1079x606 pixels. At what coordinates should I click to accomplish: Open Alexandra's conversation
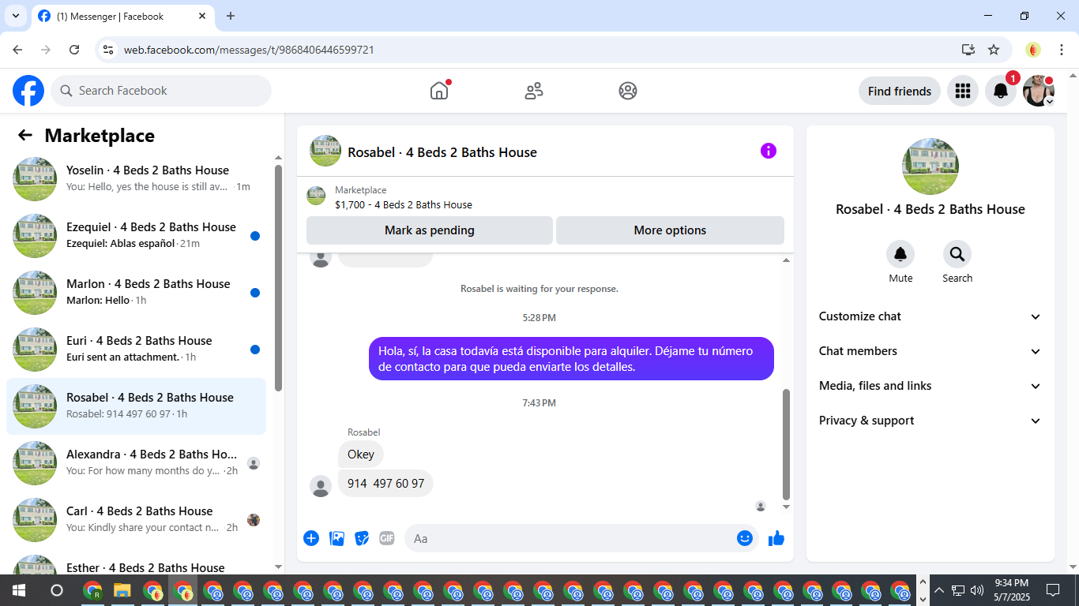coord(136,463)
